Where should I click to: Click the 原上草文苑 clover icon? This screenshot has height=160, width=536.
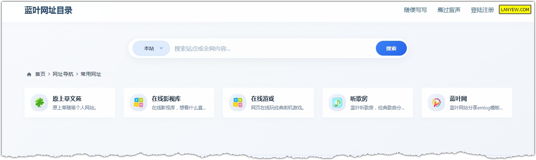pyautogui.click(x=39, y=103)
